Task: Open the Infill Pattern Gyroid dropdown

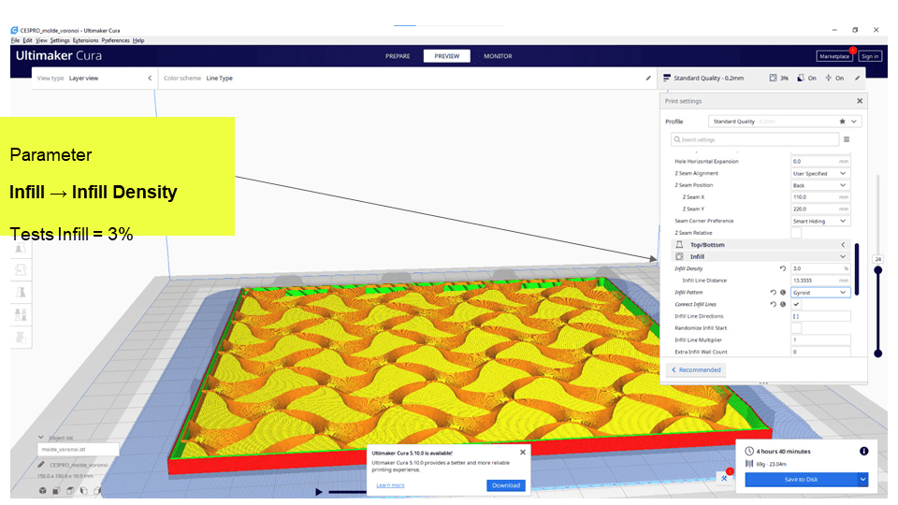Action: click(x=819, y=292)
